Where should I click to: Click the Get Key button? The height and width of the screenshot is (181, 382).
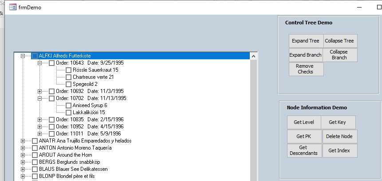[338, 122]
